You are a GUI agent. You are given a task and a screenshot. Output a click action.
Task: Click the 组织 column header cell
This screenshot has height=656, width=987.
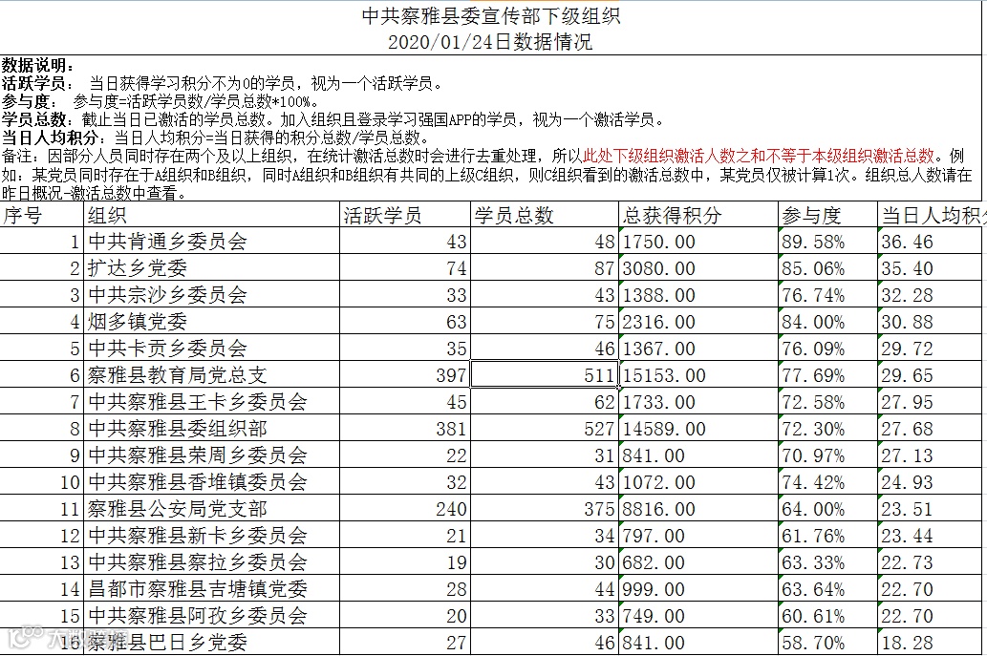211,216
